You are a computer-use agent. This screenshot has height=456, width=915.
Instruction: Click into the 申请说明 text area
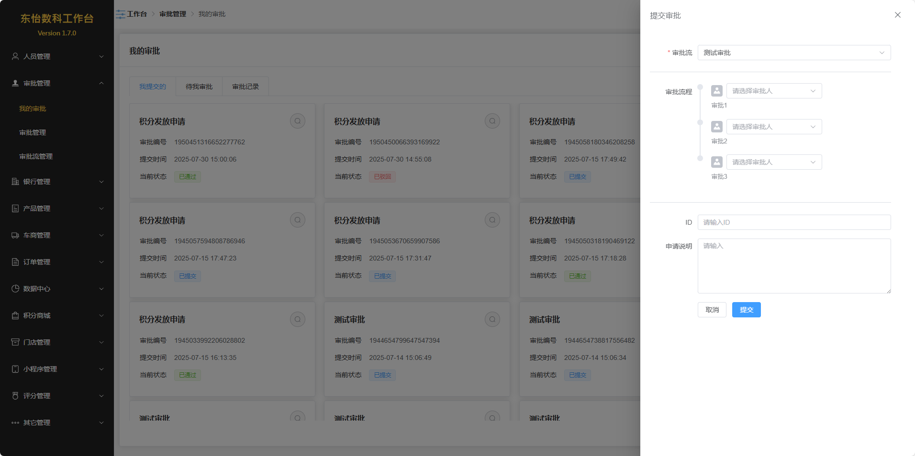pyautogui.click(x=793, y=266)
